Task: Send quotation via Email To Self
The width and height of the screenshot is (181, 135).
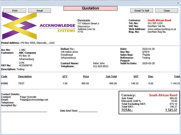Action: (142, 11)
